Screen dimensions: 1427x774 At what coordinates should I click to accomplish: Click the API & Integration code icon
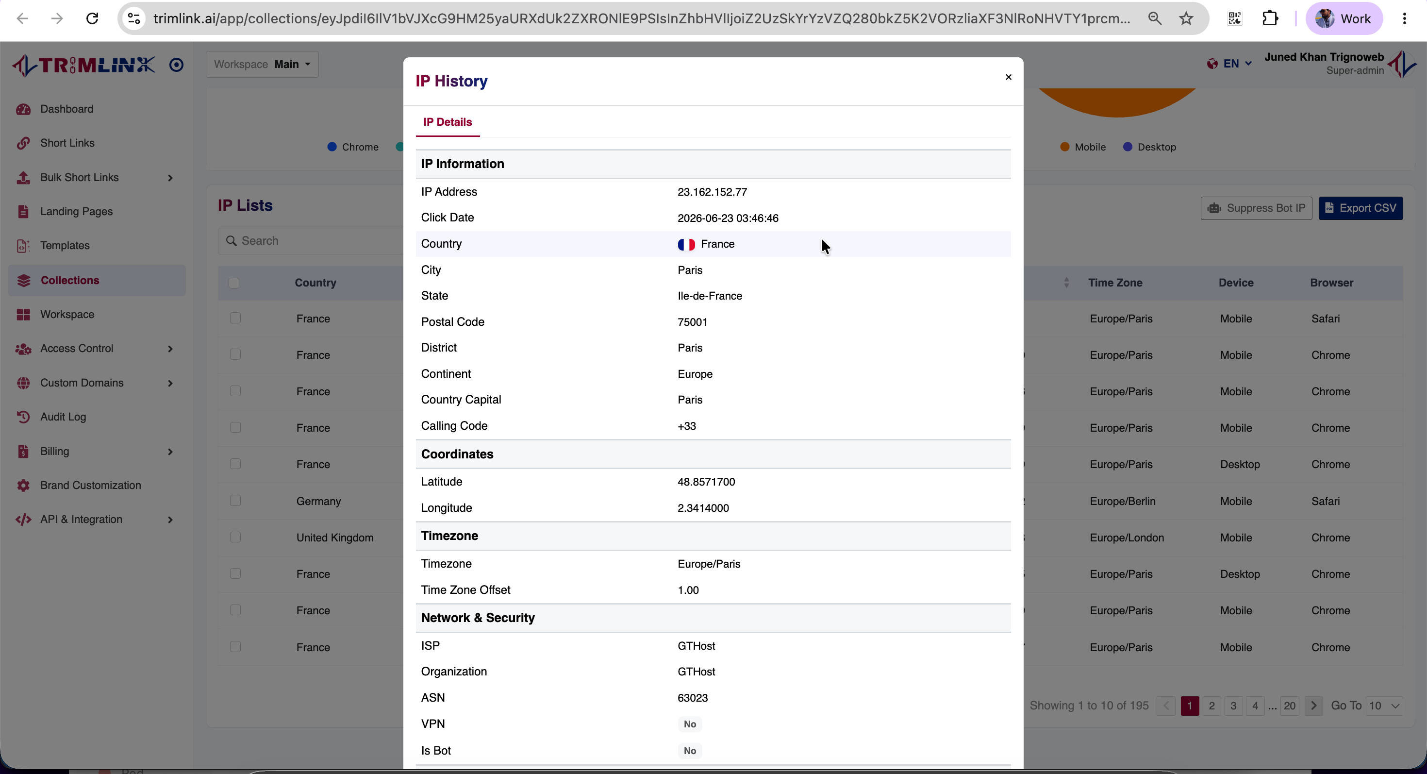pos(23,519)
